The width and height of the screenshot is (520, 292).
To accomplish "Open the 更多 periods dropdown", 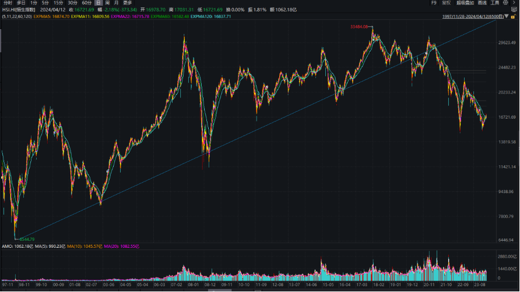I will [x=127, y=3].
